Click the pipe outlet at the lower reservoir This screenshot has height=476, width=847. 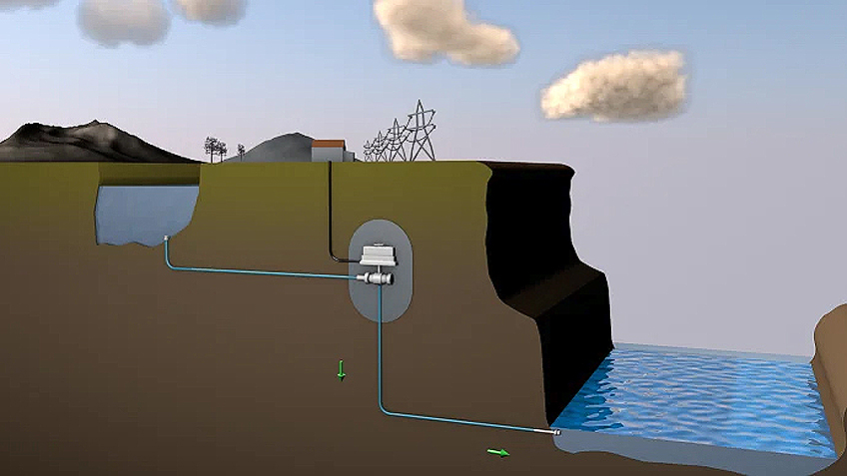click(556, 433)
